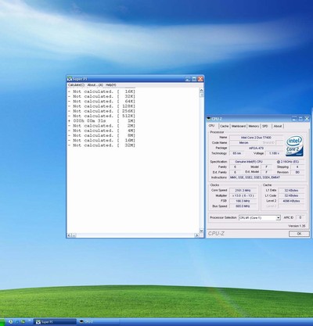The height and width of the screenshot is (326, 313).
Task: Open the About...(A) menu in Super PI
Action: point(95,85)
